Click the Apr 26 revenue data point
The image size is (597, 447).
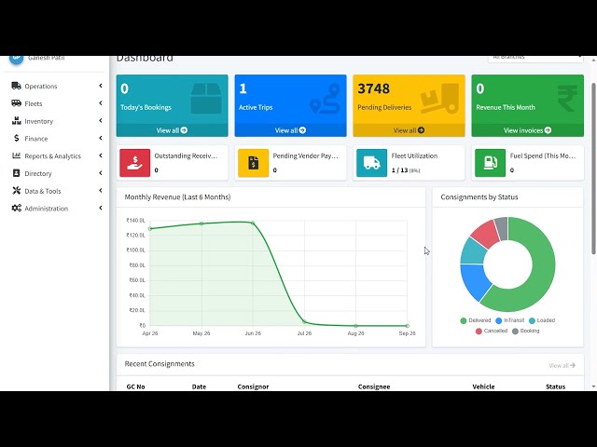point(150,228)
